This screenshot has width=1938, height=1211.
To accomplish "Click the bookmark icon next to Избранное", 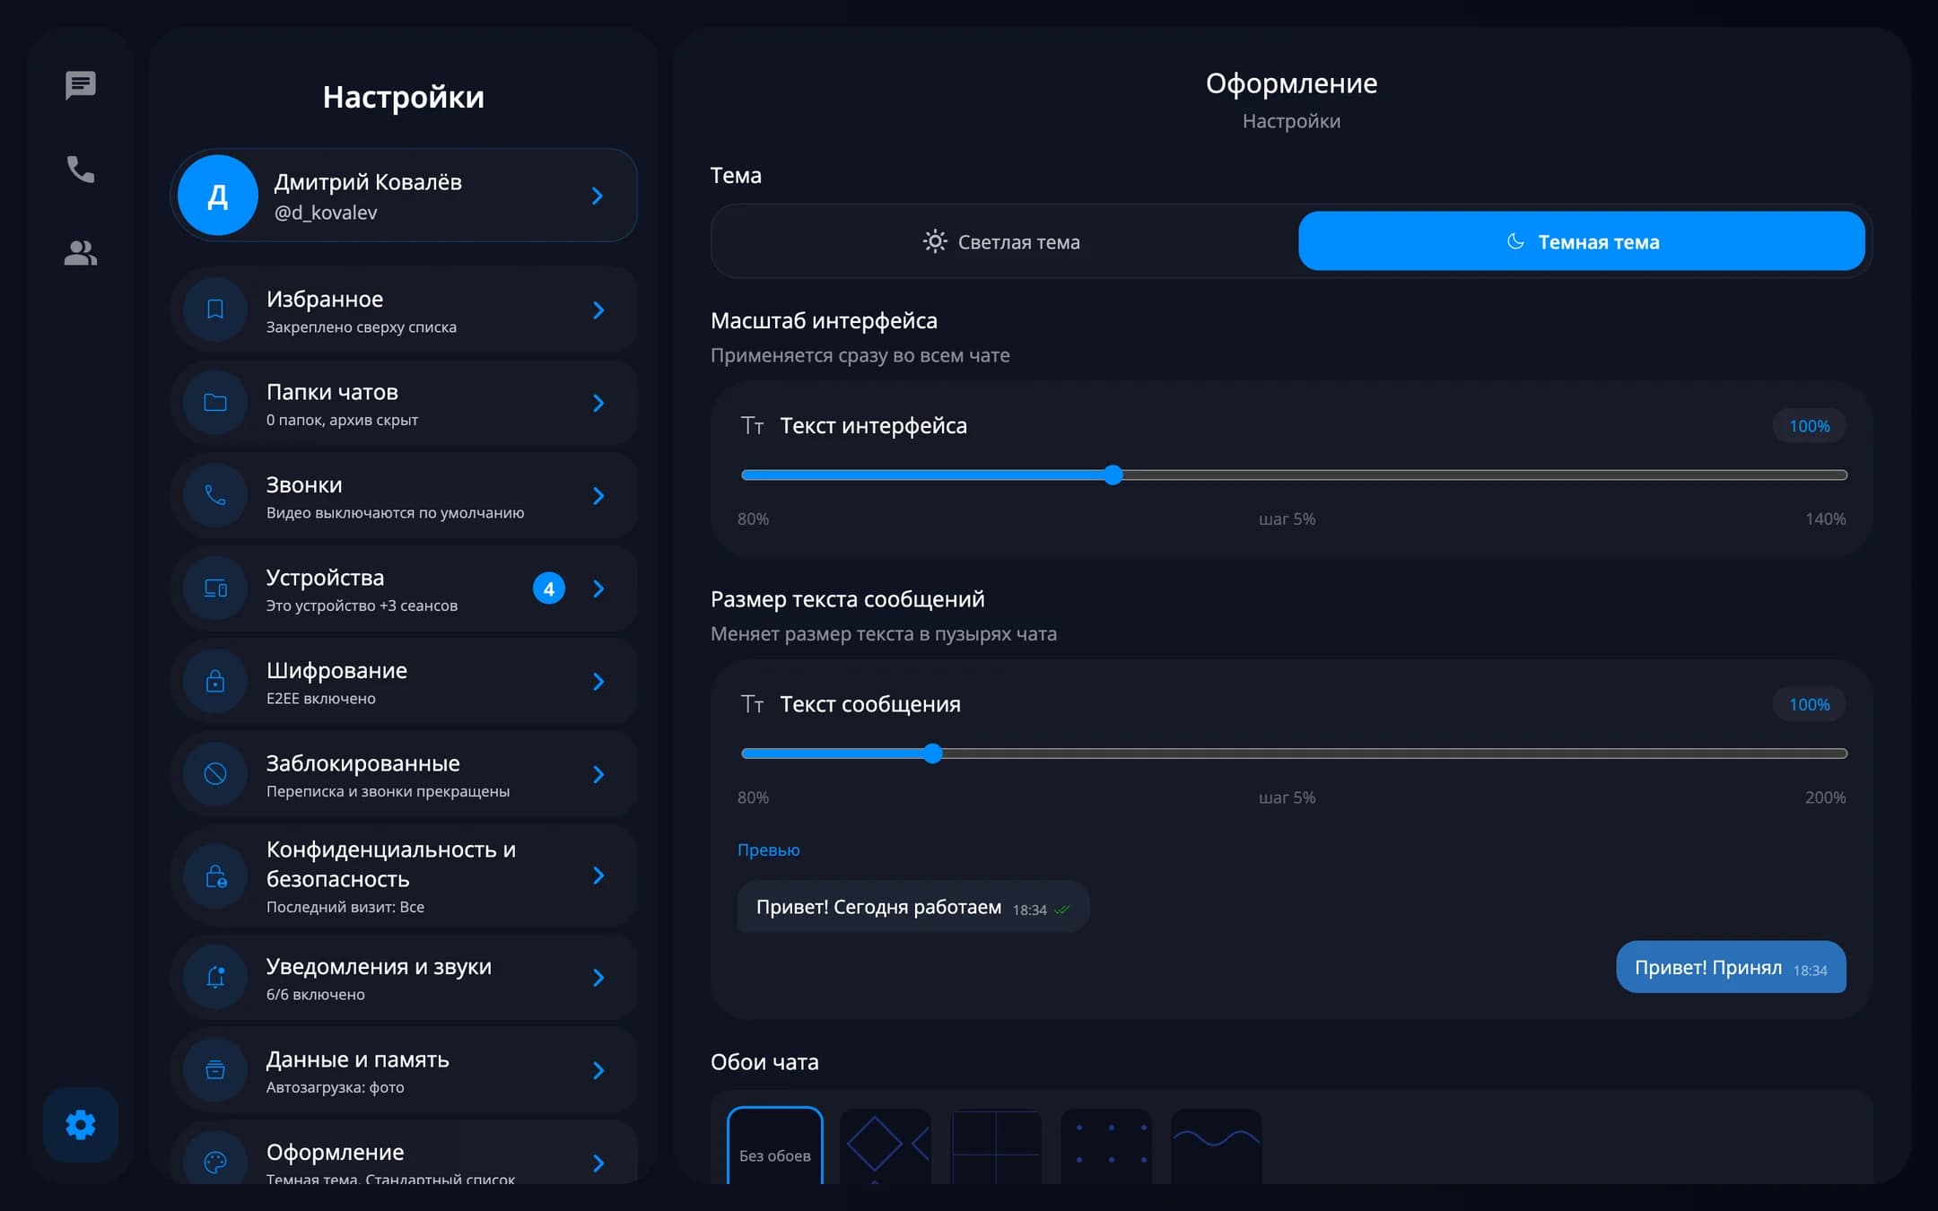I will tap(215, 309).
